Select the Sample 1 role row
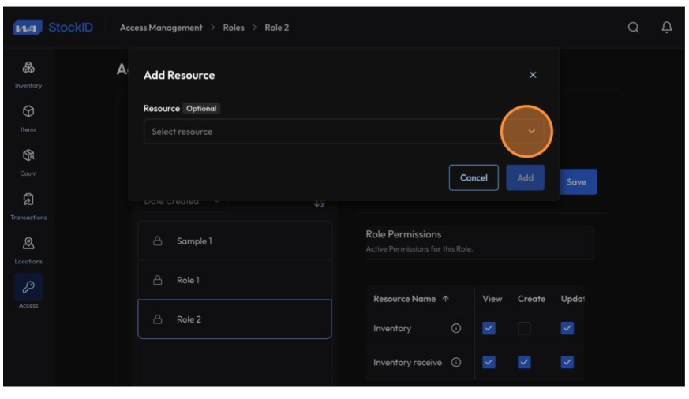 point(234,241)
